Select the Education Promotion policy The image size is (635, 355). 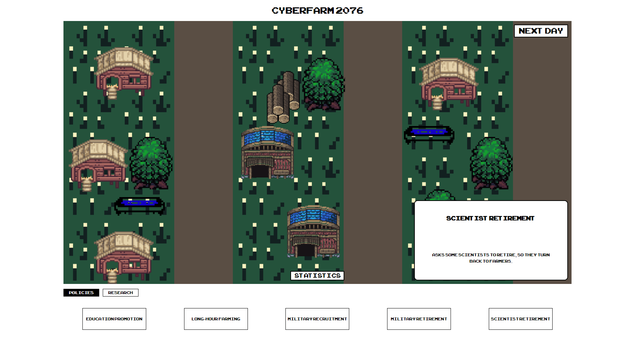click(114, 319)
